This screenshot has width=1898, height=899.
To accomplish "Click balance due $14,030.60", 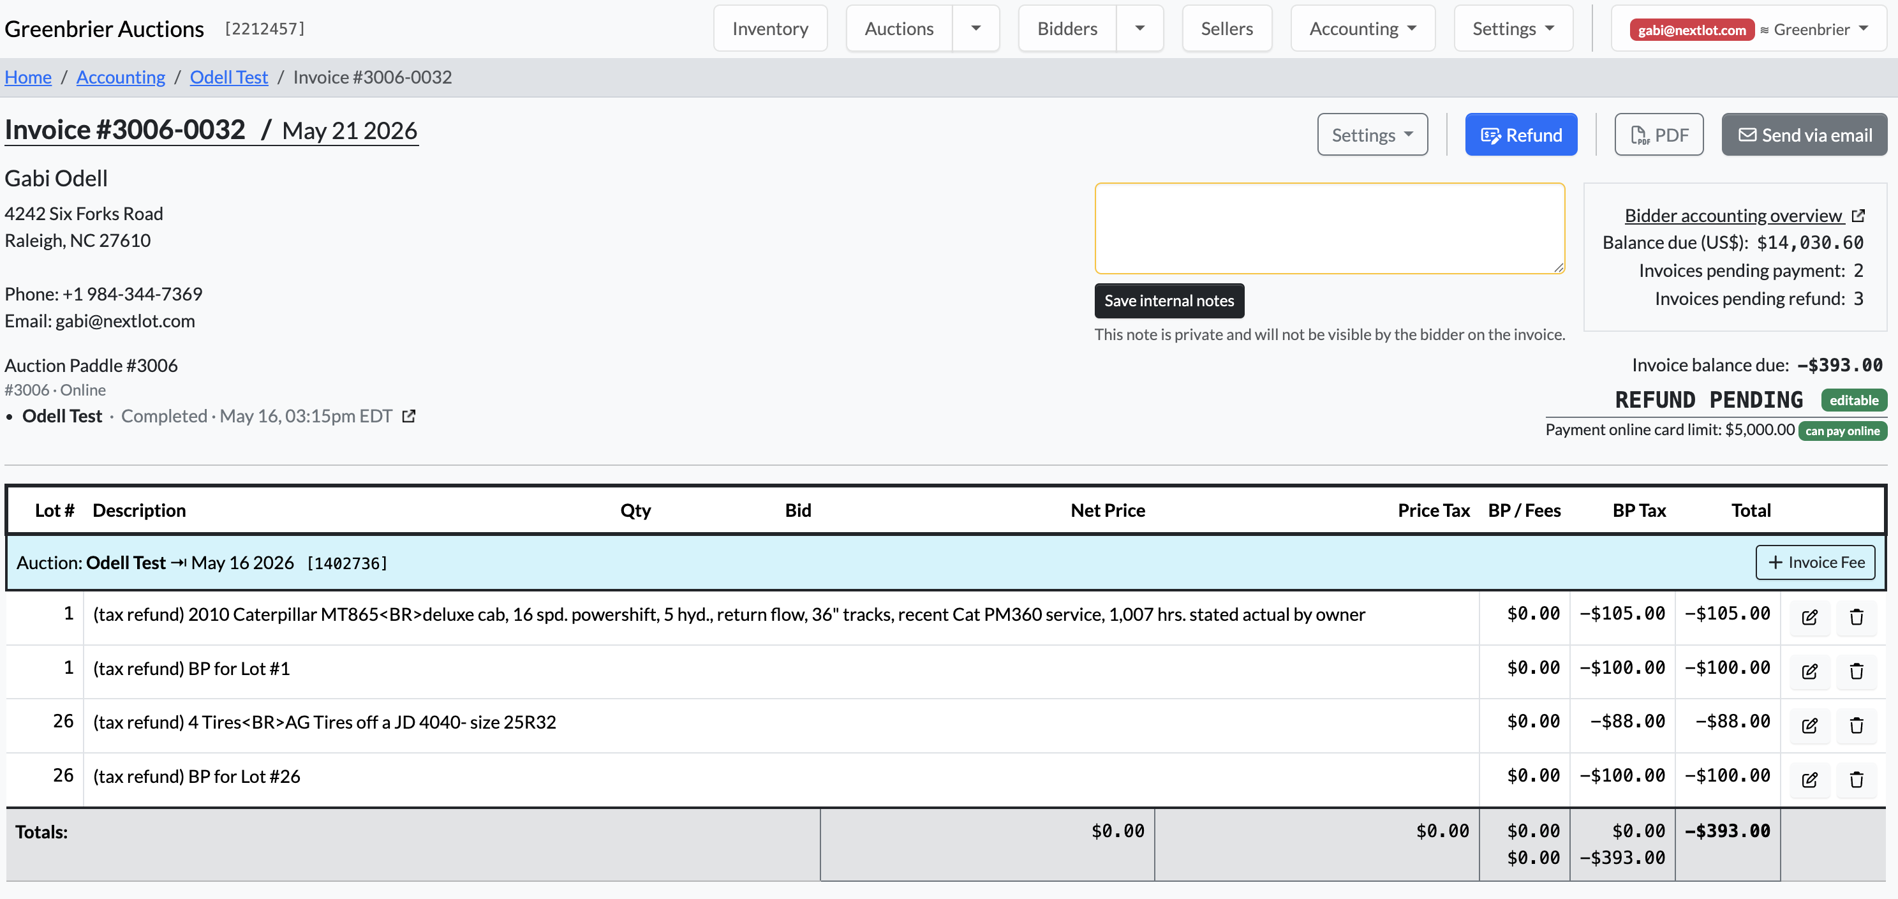I will [1811, 243].
